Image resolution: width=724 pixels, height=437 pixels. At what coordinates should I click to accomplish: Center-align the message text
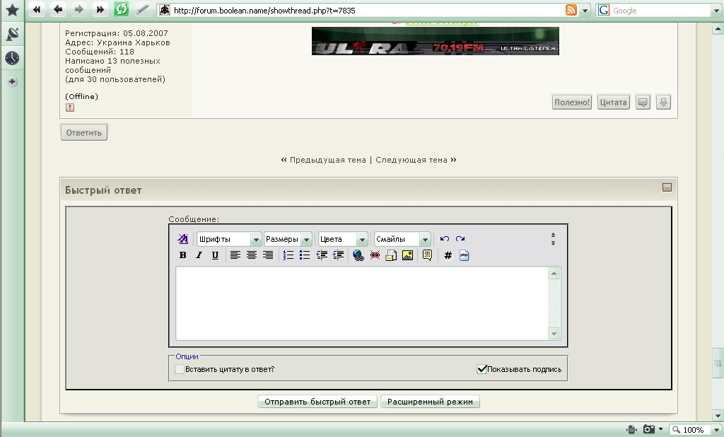[x=252, y=255]
